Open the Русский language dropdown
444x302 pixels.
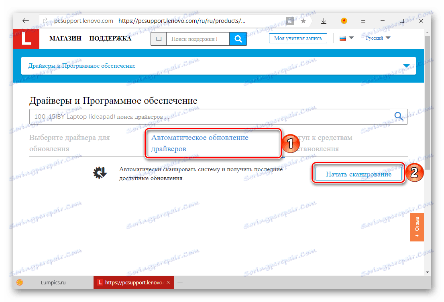tap(378, 38)
